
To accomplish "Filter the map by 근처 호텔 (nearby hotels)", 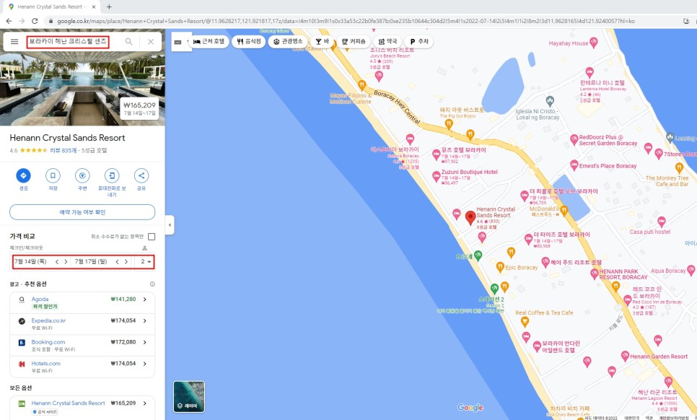I will (x=209, y=41).
